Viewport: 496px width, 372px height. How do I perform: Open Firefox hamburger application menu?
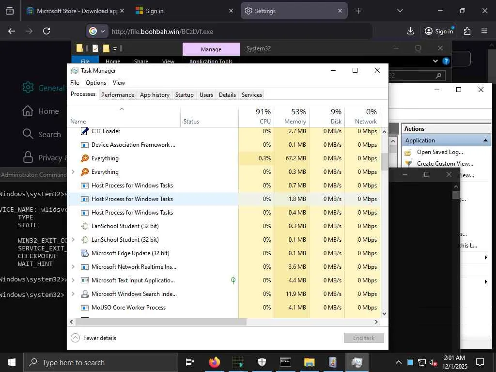point(484,31)
